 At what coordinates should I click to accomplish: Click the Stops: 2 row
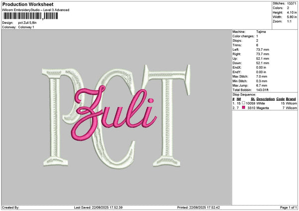245,41
